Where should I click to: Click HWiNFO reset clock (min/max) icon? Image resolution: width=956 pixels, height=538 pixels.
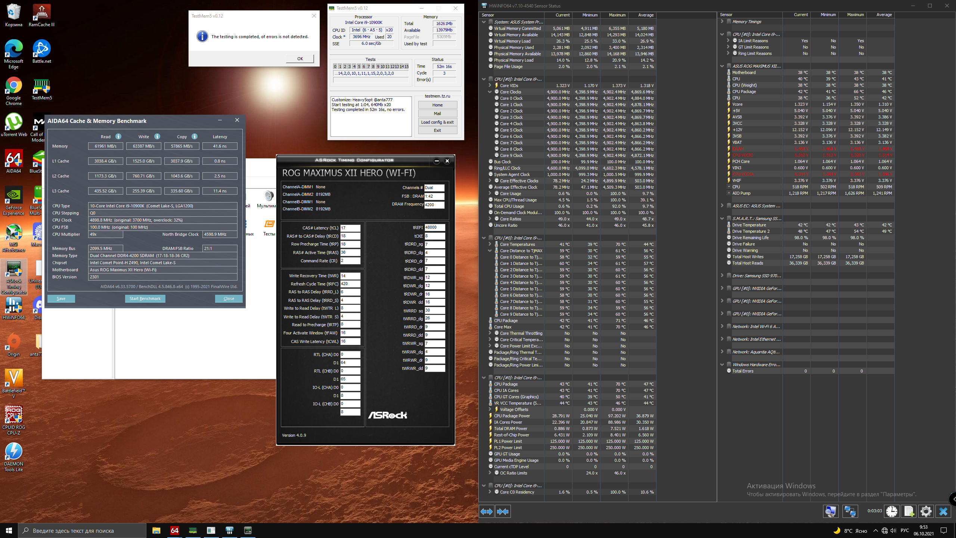tap(892, 511)
